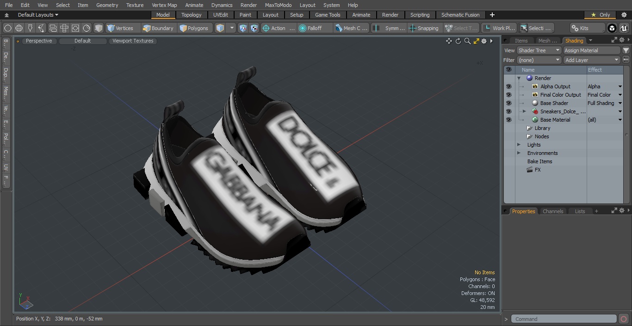Switch to Boundary selection mode

pos(159,28)
